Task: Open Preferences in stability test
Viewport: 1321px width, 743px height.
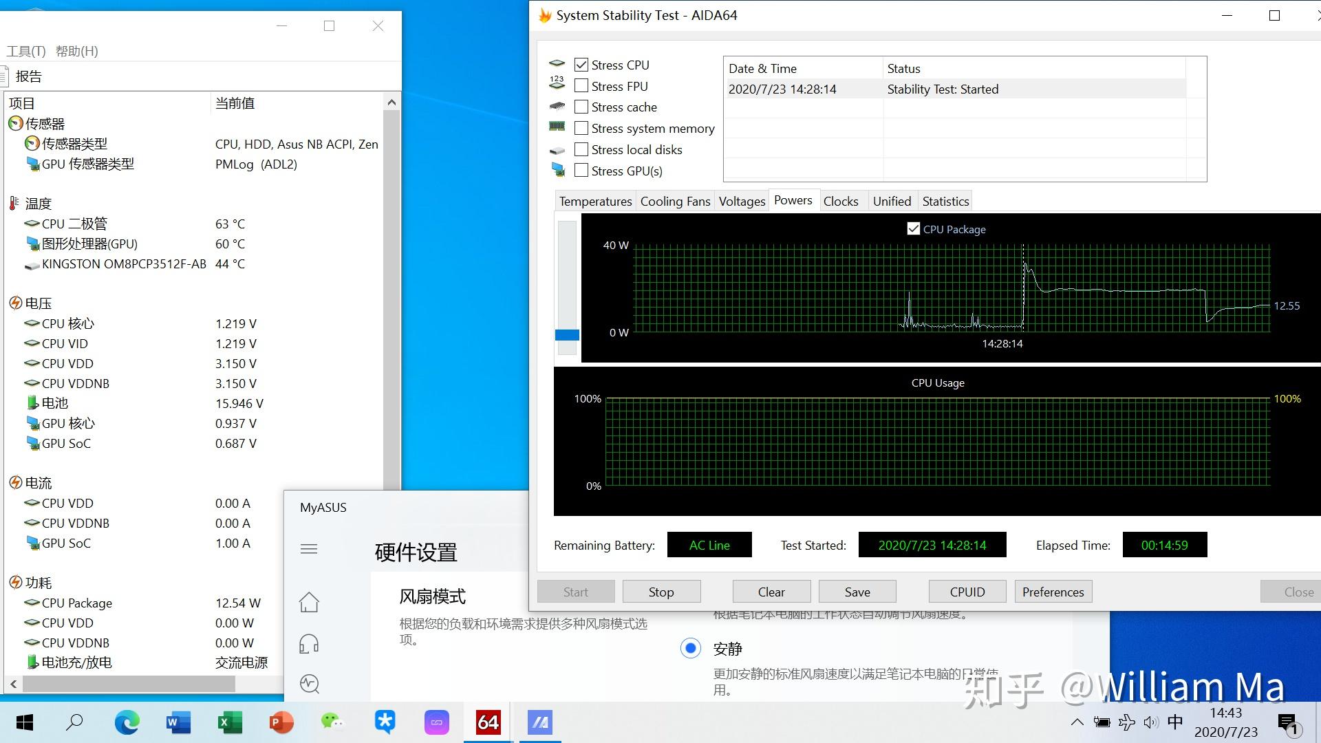Action: point(1053,592)
